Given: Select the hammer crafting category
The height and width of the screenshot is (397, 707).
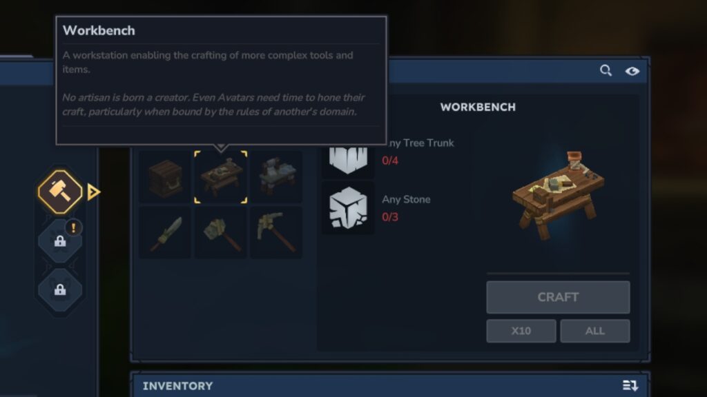Looking at the screenshot, I should 60,192.
